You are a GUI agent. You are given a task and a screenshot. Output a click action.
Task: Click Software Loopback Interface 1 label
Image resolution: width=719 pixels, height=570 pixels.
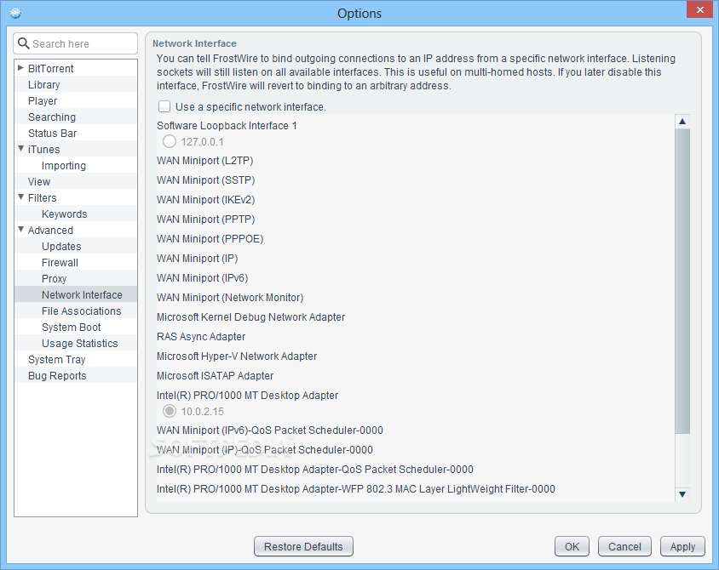click(227, 126)
